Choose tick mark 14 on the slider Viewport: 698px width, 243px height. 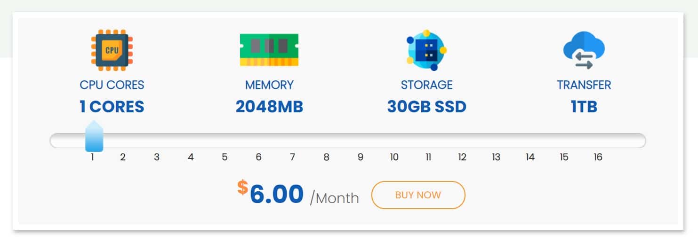pos(530,157)
